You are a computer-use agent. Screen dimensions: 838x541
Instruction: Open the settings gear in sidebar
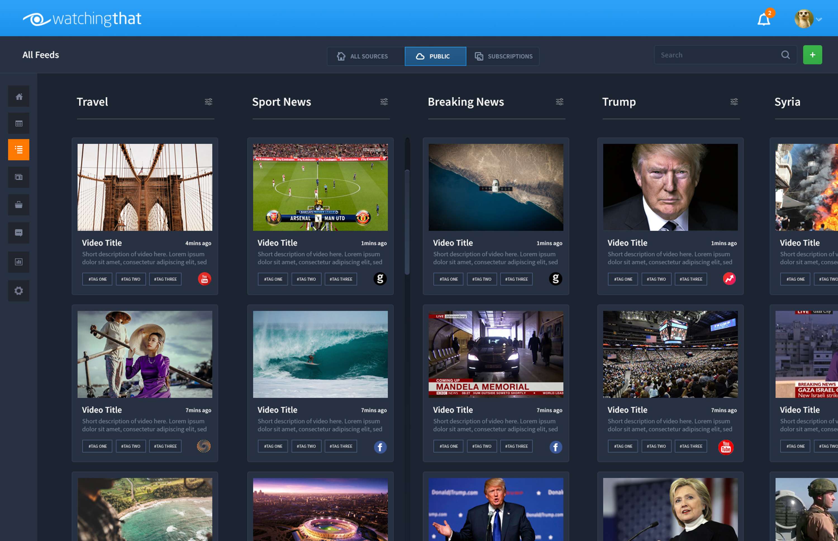click(19, 290)
